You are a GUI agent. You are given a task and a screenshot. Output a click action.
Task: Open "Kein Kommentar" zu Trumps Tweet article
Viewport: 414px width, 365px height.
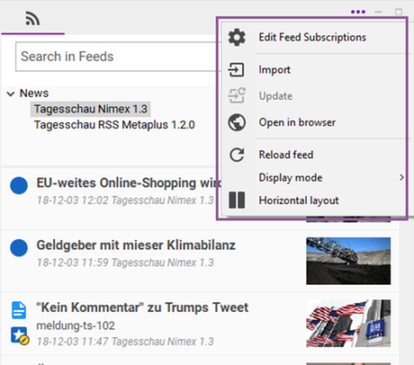pos(142,307)
